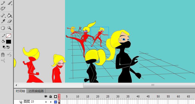Select the tiny distant ninja figure on grid
Viewport: 195px width, 104px height.
(x=80, y=29)
